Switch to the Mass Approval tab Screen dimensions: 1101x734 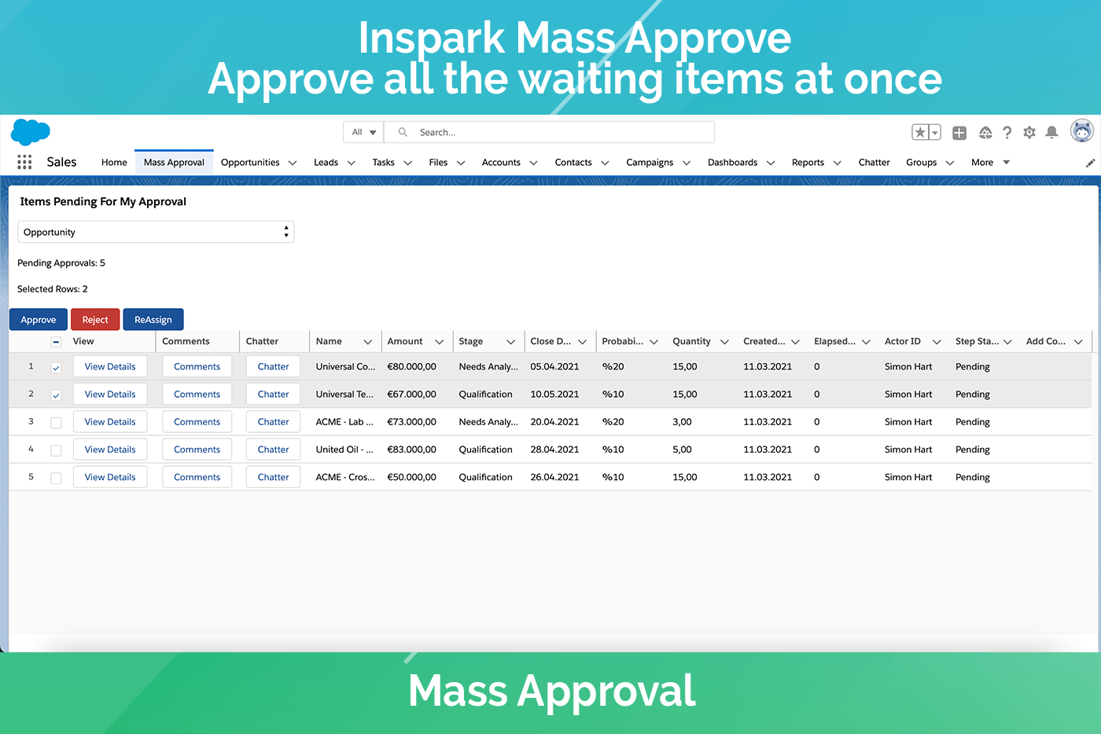coord(173,162)
